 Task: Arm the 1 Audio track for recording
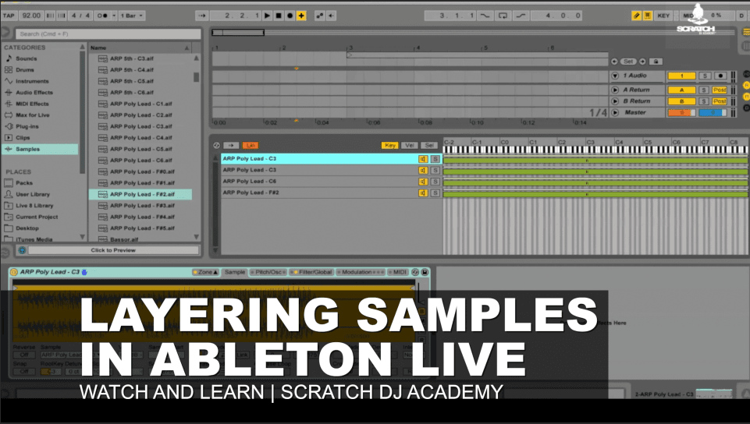click(720, 76)
